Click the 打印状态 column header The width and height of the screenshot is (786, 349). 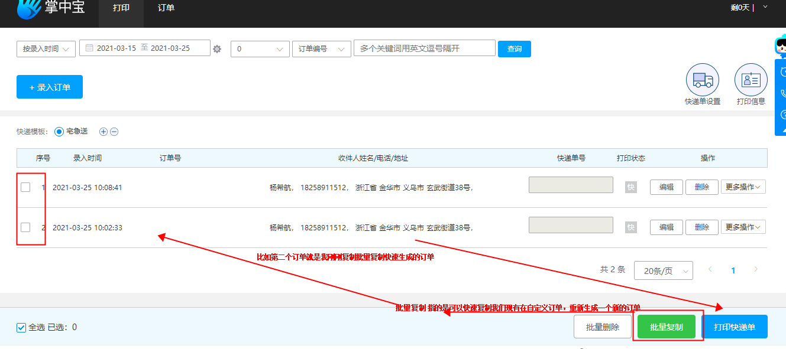pyautogui.click(x=631, y=158)
